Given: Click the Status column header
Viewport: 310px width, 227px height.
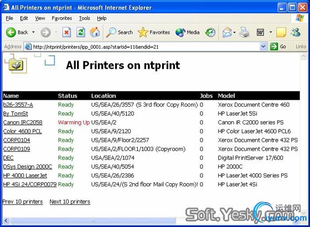Looking at the screenshot, I should coord(68,96).
